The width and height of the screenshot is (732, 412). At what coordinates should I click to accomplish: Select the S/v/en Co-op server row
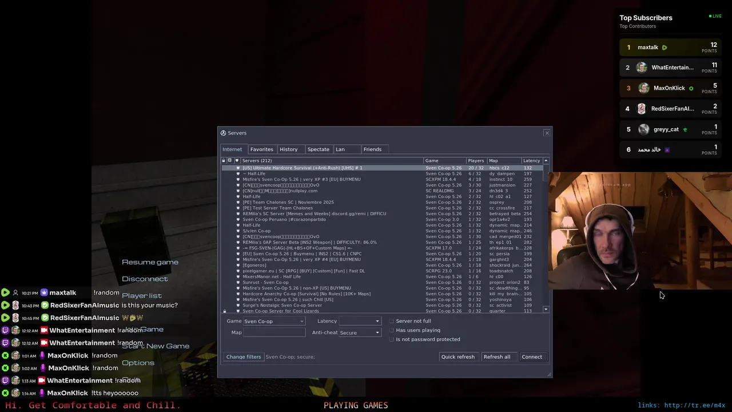382,231
